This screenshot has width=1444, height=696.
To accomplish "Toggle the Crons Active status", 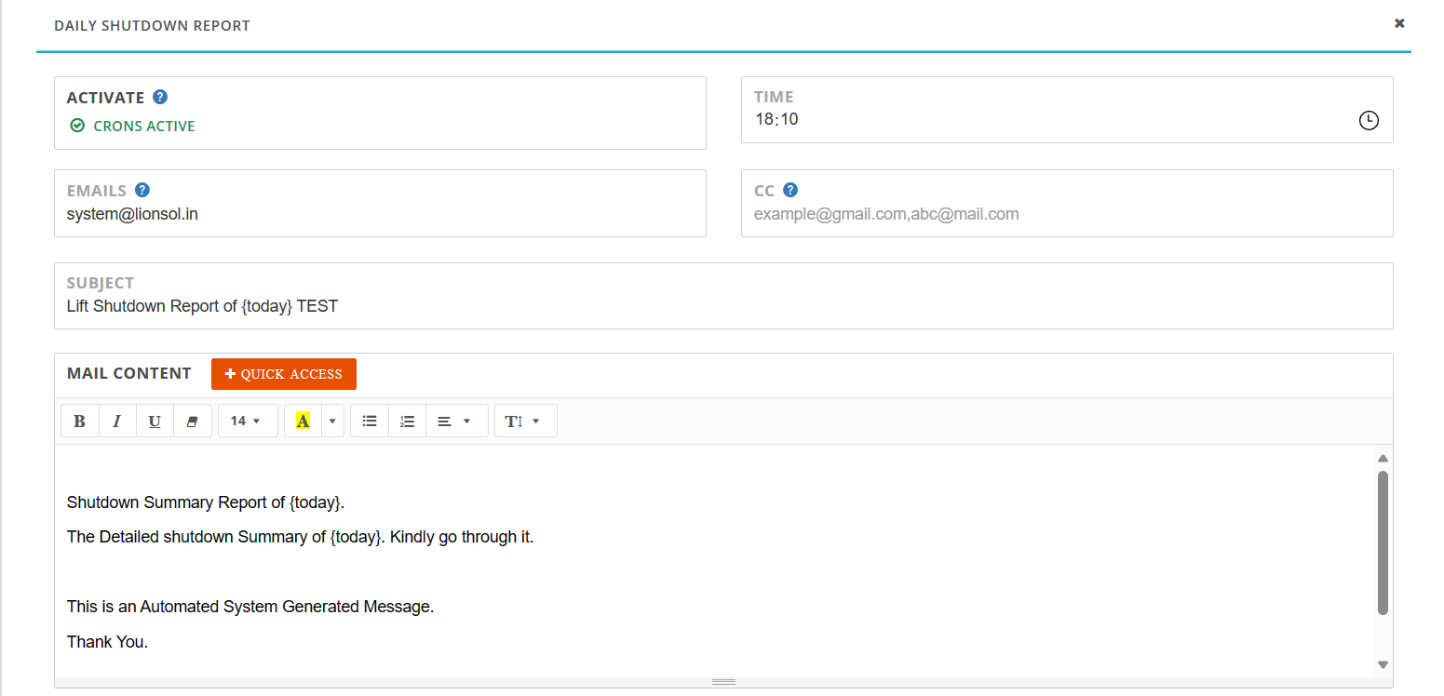I will 132,126.
